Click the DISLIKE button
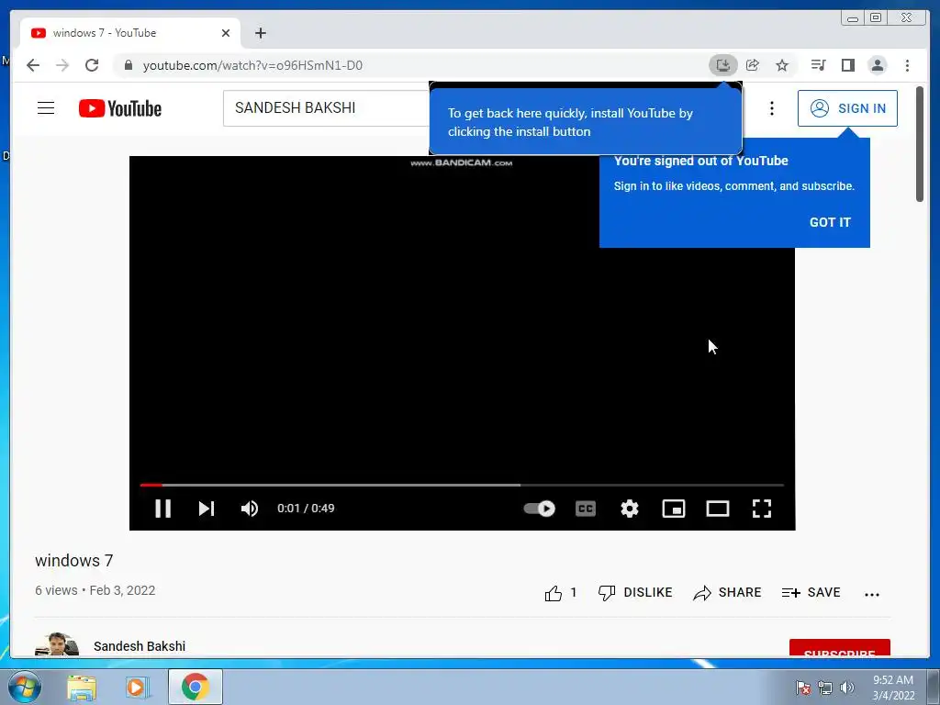The image size is (940, 705). click(x=635, y=593)
